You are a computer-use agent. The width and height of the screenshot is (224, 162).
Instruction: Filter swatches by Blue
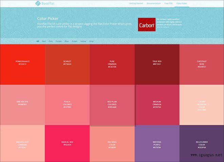pyautogui.click(x=67, y=41)
